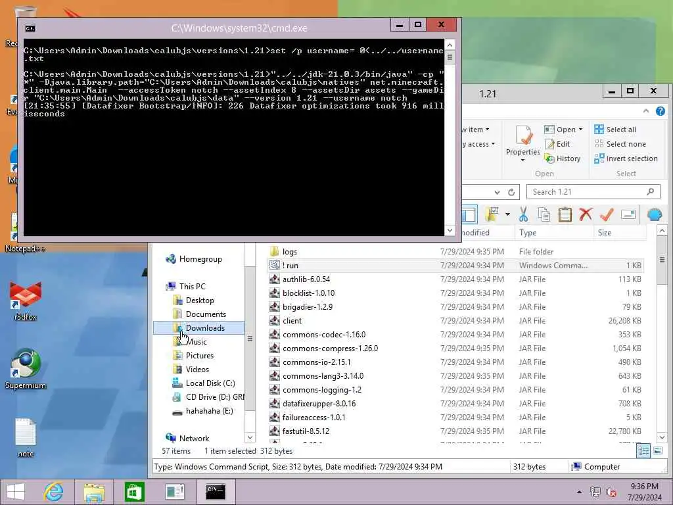Open the Windows Store taskbar icon

click(x=134, y=492)
